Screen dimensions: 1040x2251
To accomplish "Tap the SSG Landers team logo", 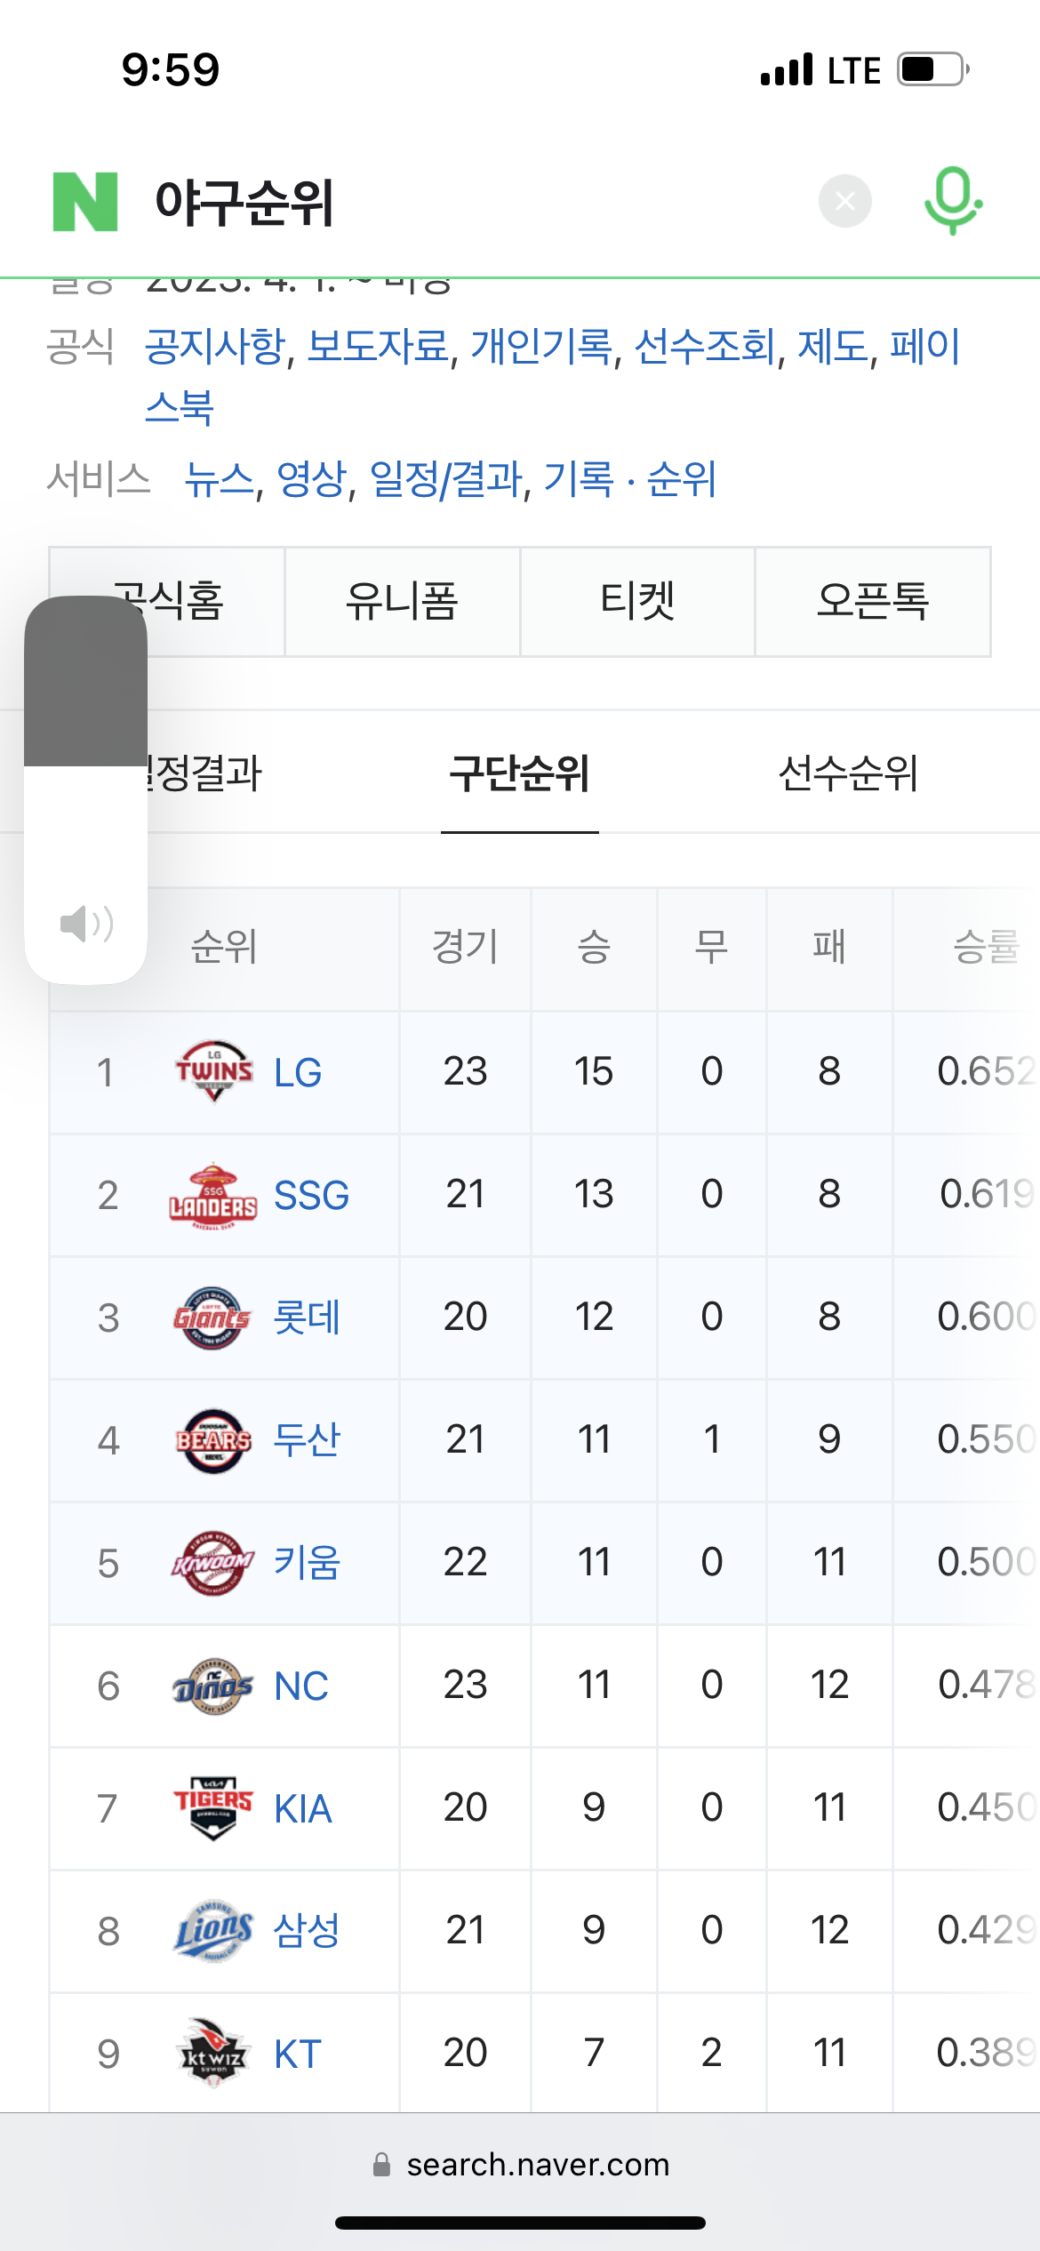I will click(x=213, y=1196).
